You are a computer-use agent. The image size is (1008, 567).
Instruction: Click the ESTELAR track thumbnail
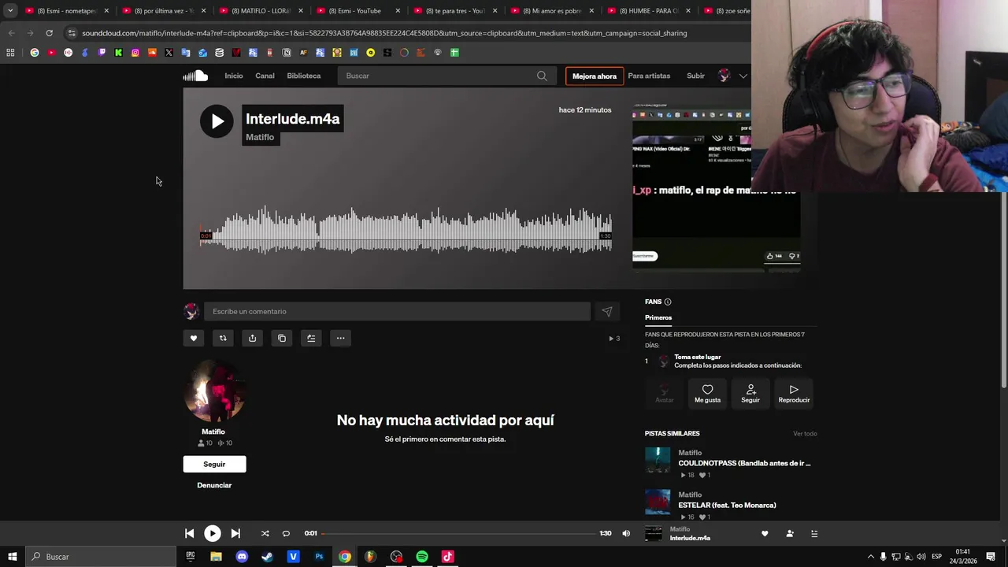coord(658,502)
